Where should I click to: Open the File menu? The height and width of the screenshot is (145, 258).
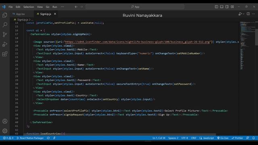pos(10,7)
